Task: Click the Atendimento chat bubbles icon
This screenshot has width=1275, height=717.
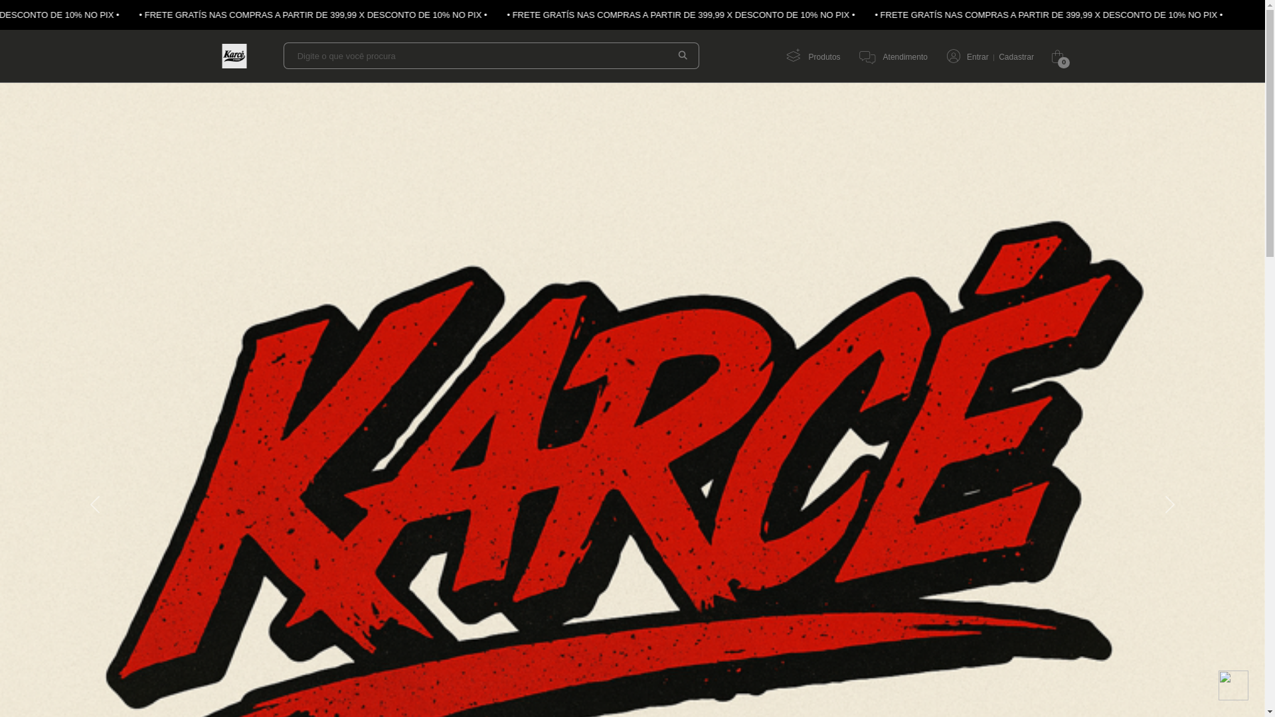Action: tap(867, 57)
